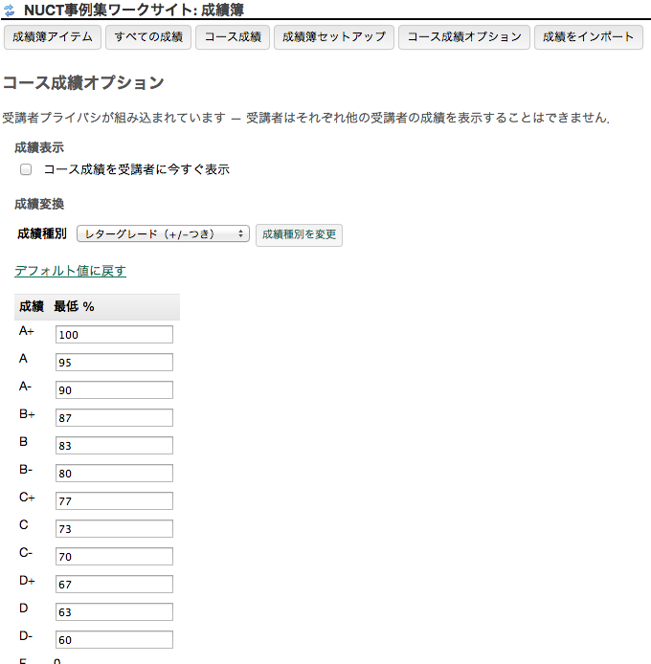This screenshot has width=651, height=664.
Task: Focus the A grade minimum field
Action: tap(114, 363)
